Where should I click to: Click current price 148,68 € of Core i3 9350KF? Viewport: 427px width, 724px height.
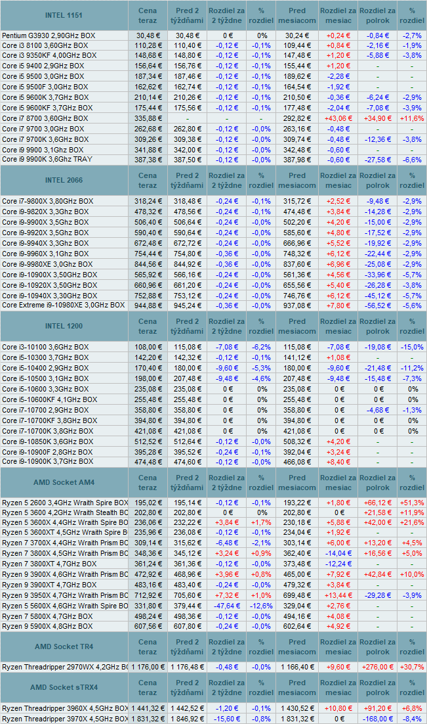click(148, 55)
